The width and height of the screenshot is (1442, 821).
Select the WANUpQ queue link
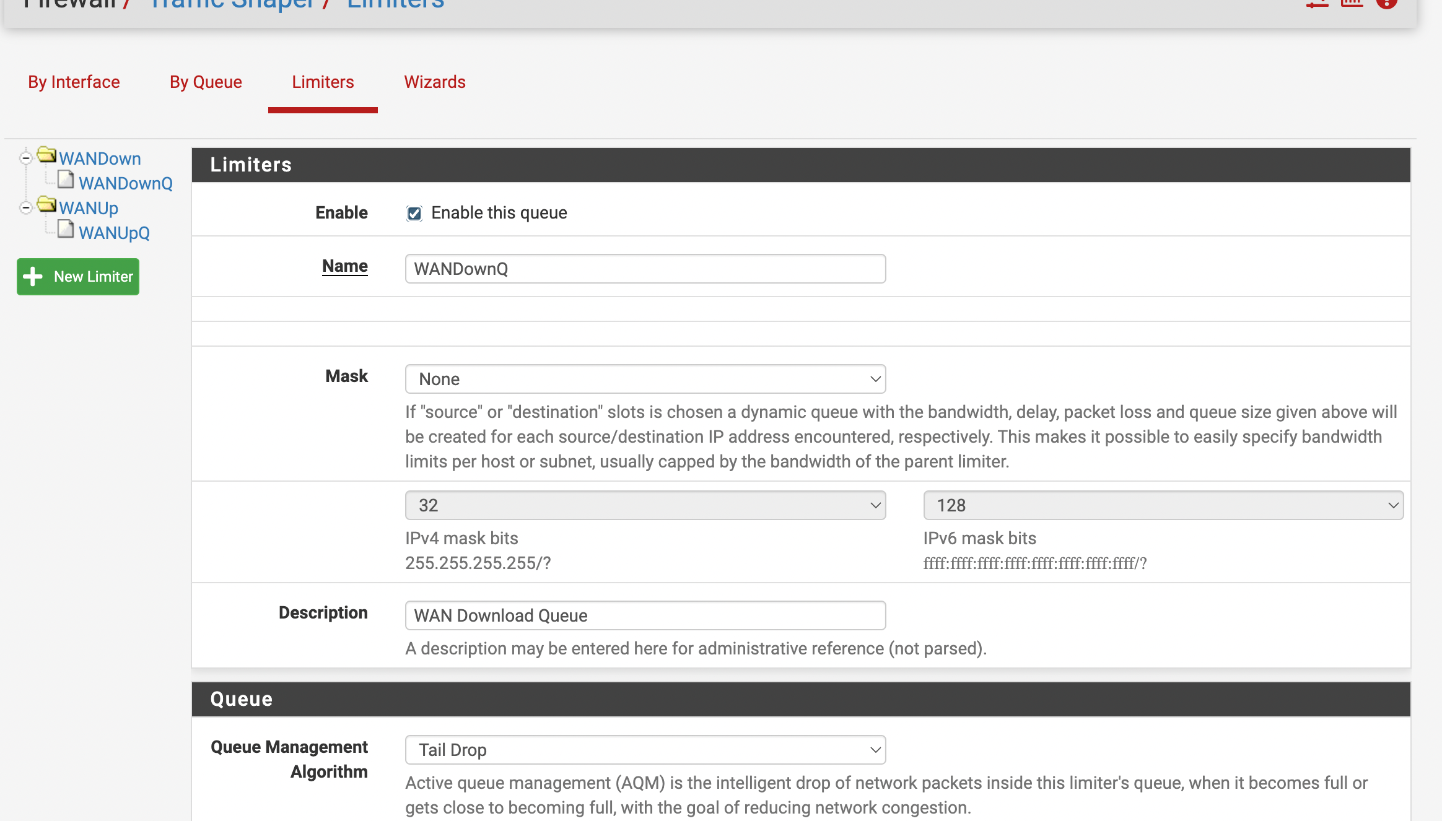115,233
